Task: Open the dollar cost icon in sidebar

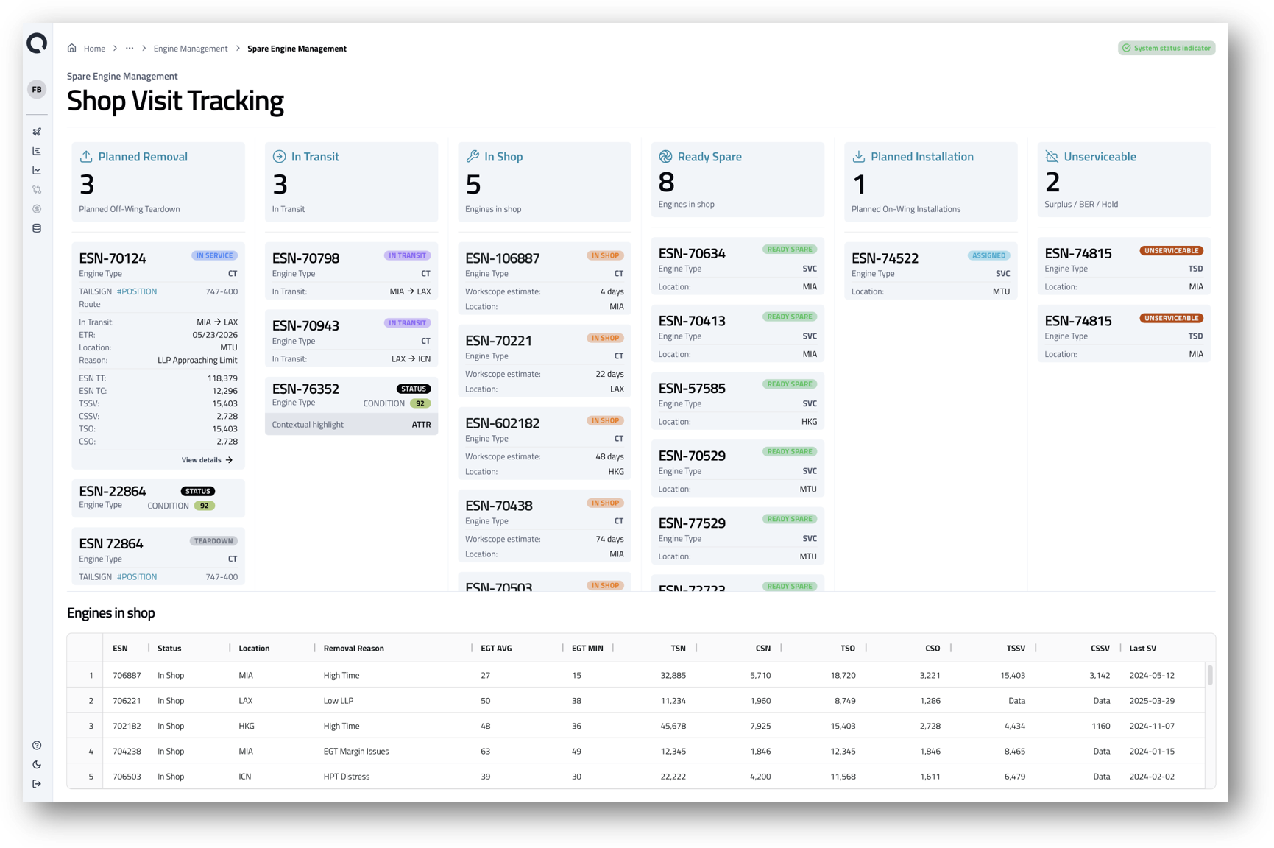Action: tap(37, 209)
